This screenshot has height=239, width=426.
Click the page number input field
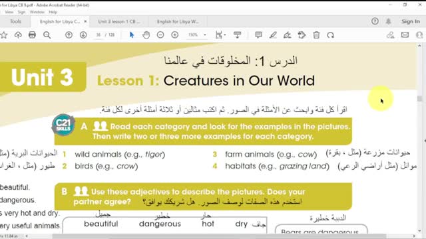[x=99, y=35]
